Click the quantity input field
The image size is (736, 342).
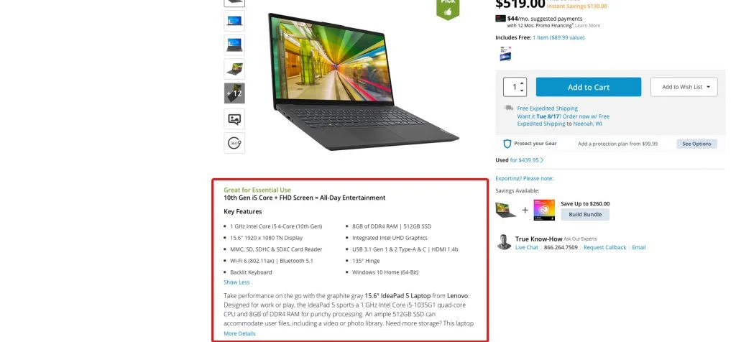pos(515,87)
